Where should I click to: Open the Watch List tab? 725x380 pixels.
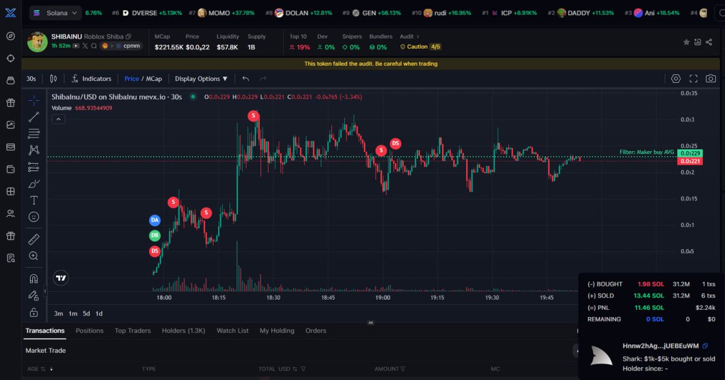click(233, 330)
